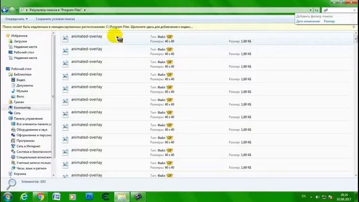Viewport: 359px width, 202px height.
Task: Click the Избранное star icon
Action: (8, 35)
